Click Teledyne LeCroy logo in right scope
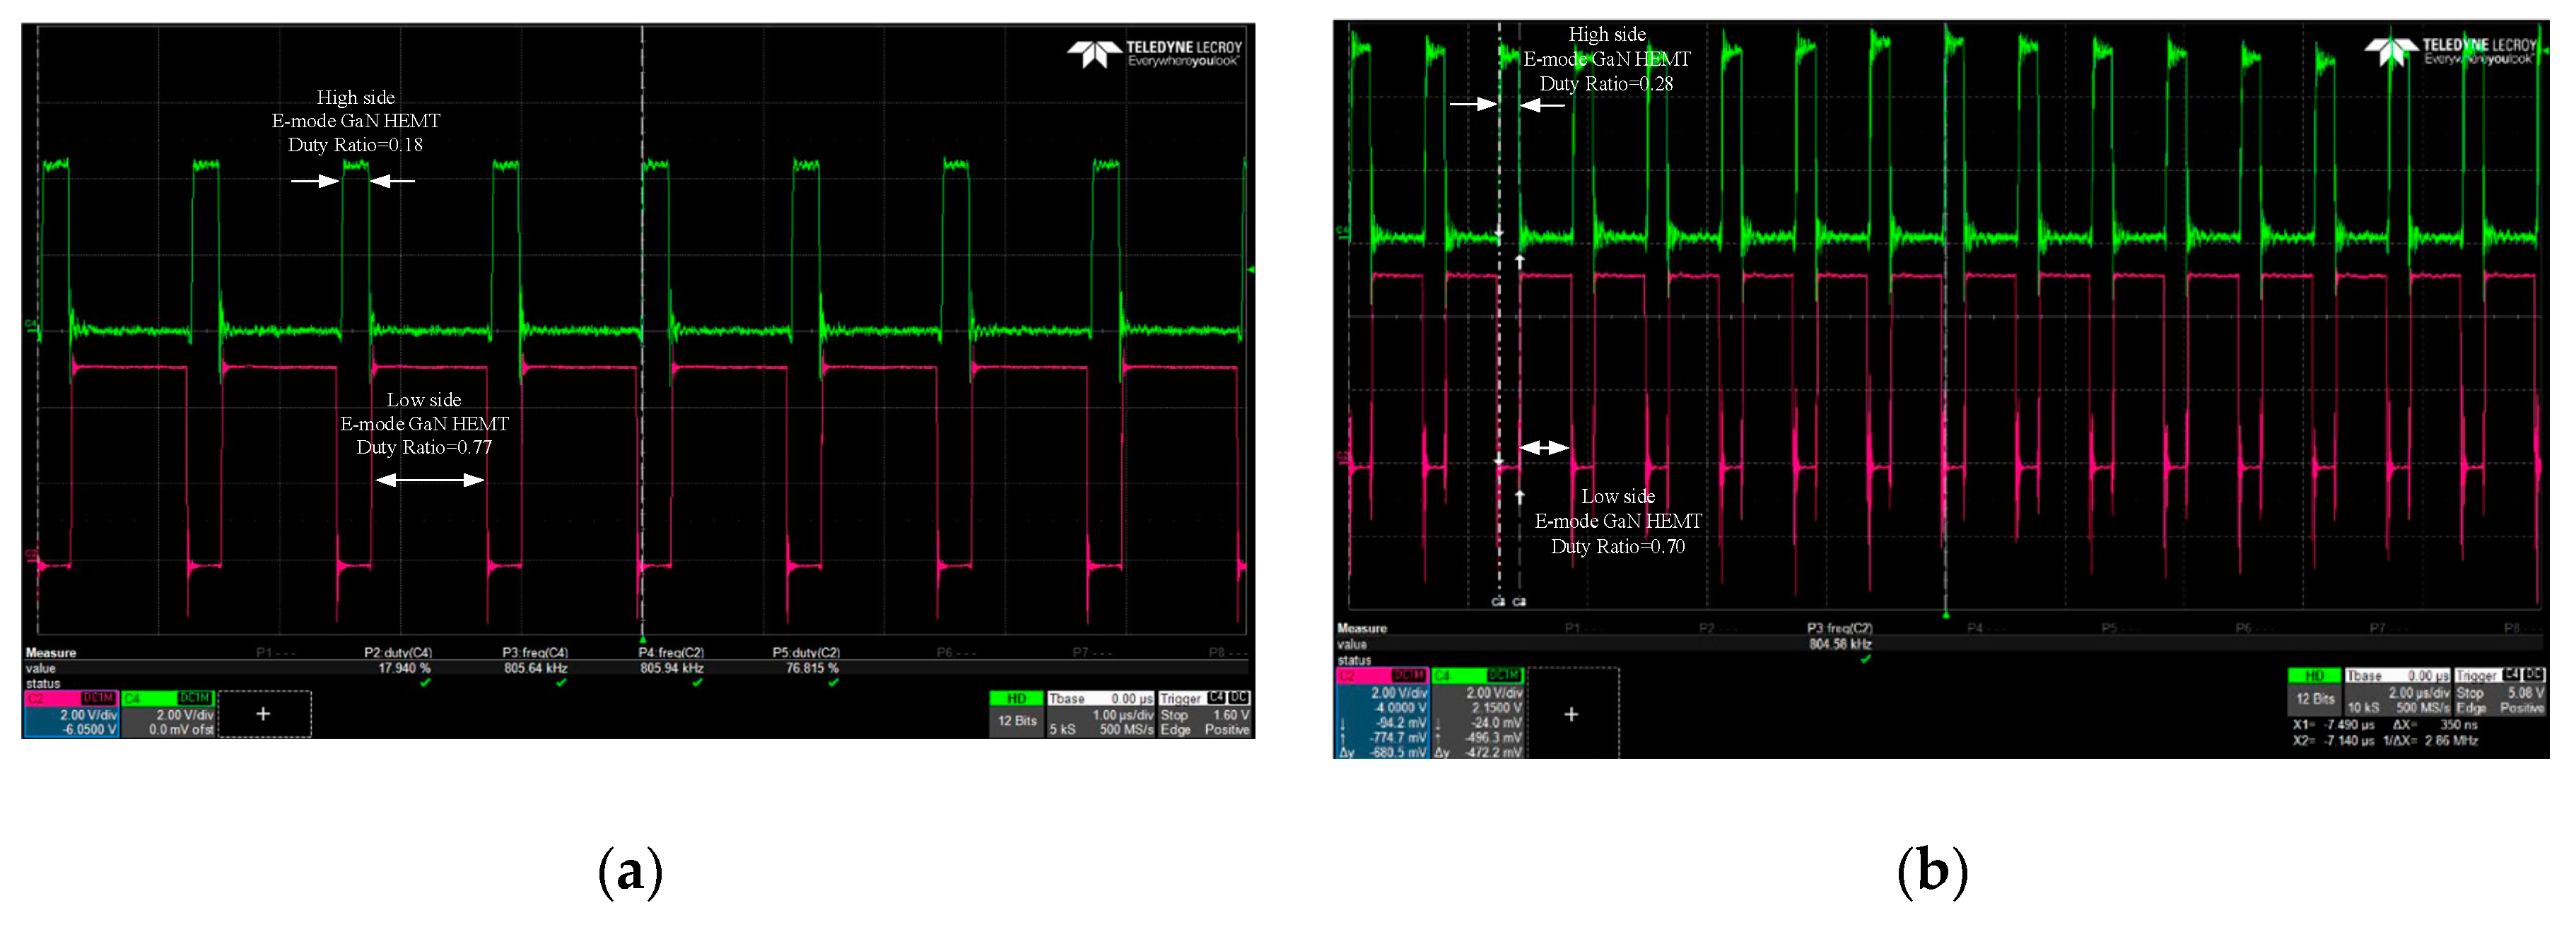The height and width of the screenshot is (927, 2576). (2449, 51)
